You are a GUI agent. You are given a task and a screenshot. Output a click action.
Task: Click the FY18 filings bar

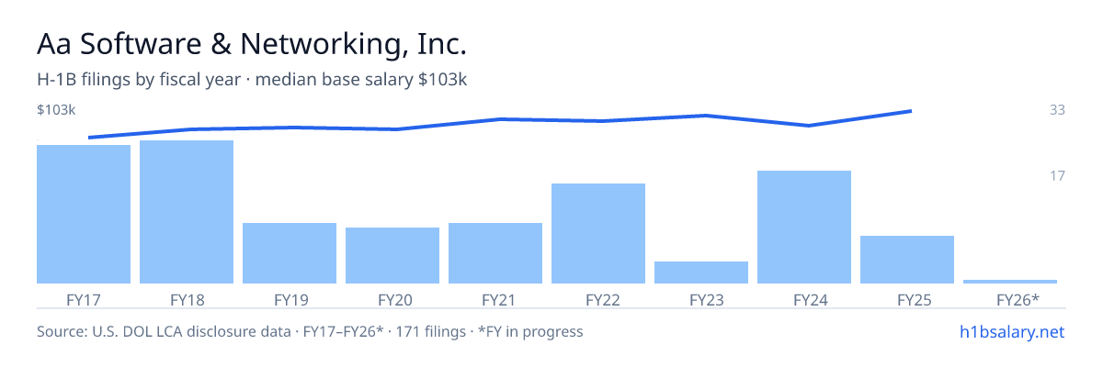click(187, 212)
